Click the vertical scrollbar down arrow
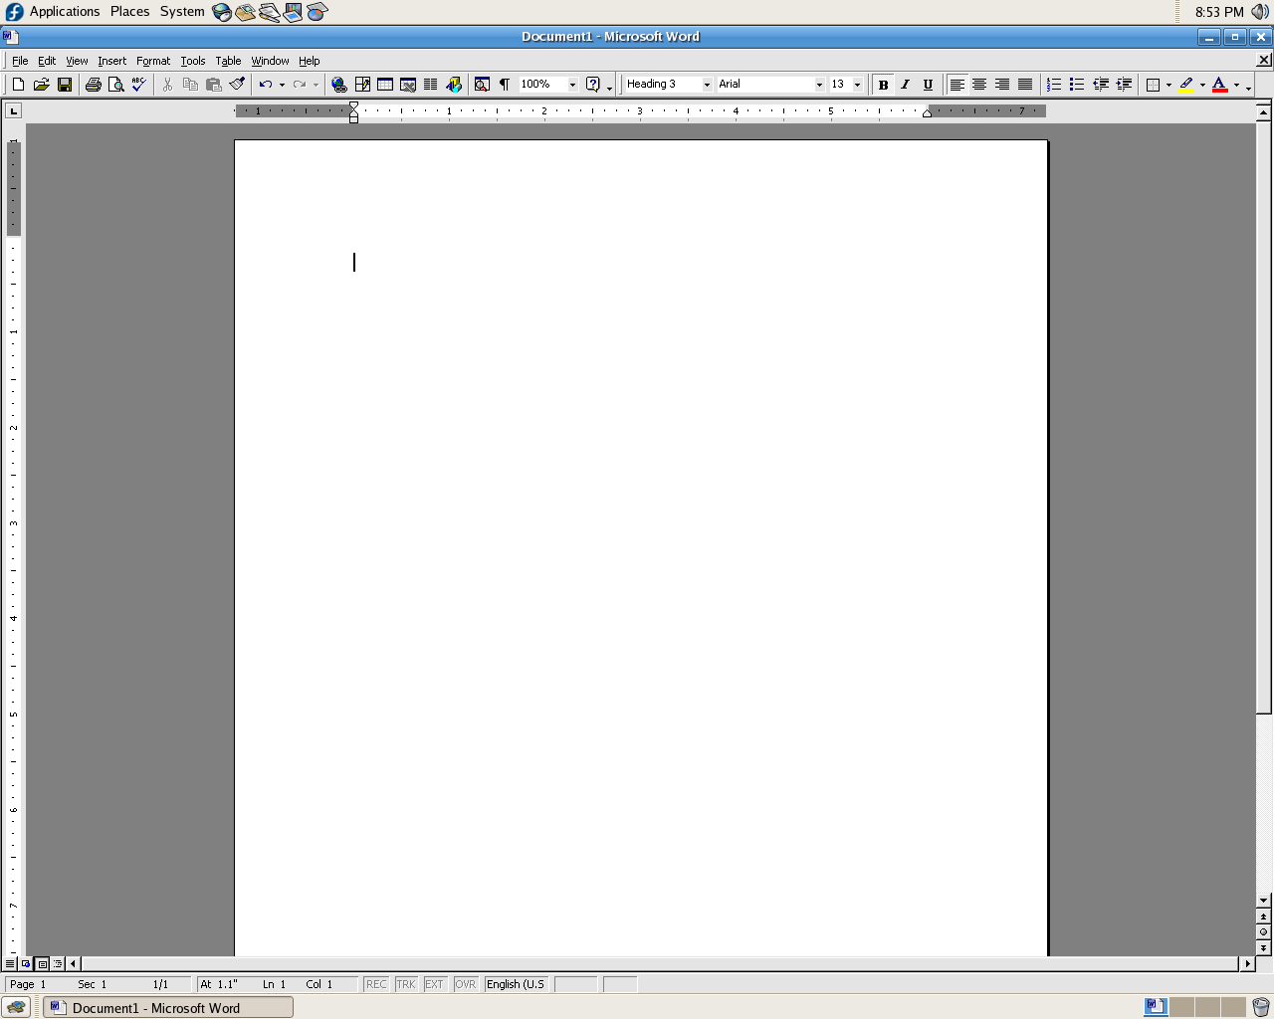The width and height of the screenshot is (1274, 1019). [1263, 901]
